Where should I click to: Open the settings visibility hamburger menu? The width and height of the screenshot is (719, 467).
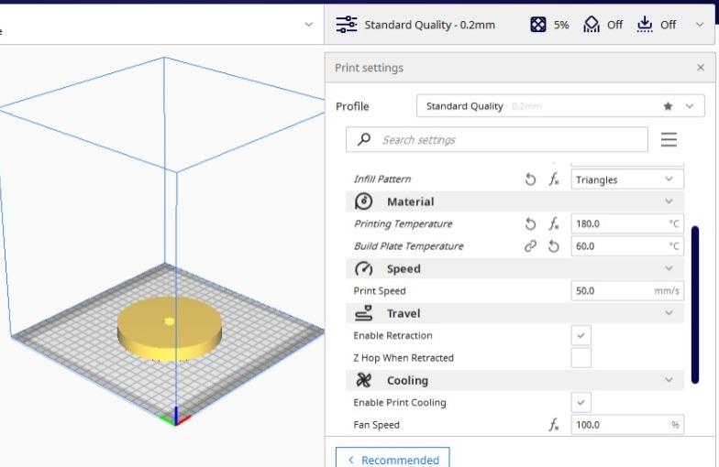[x=669, y=139]
